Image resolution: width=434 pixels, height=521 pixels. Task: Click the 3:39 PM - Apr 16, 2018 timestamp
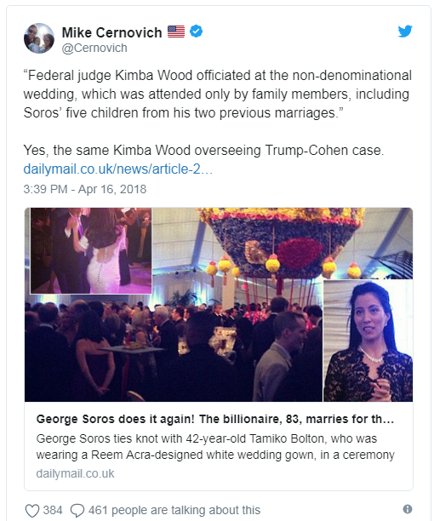pyautogui.click(x=85, y=189)
